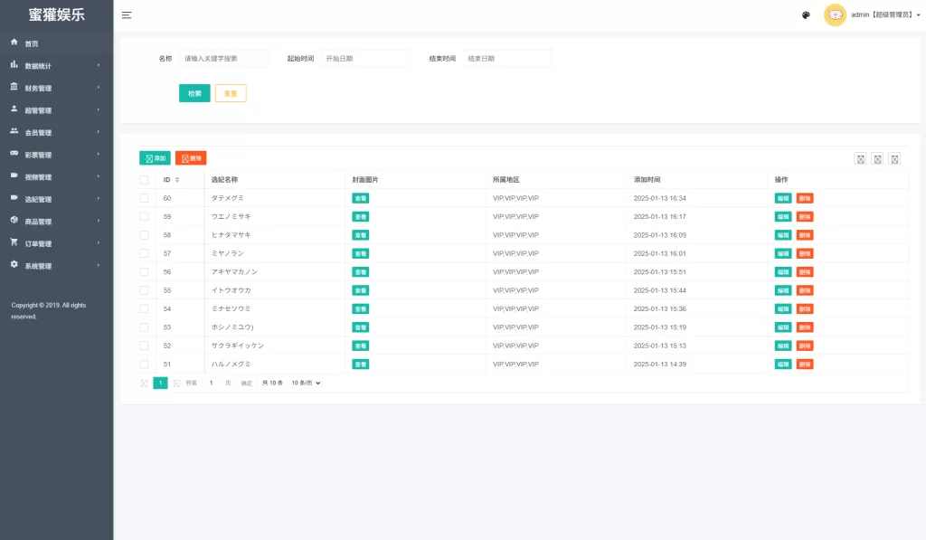The image size is (926, 540).
Task: Click the 财务管理 bank icon
Action: point(14,87)
